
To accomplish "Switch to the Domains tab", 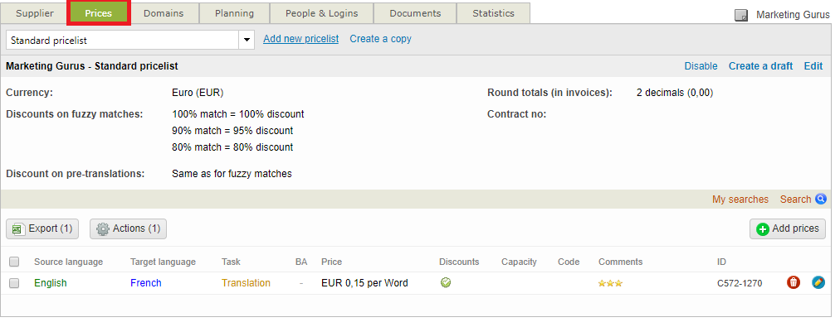I will [164, 13].
